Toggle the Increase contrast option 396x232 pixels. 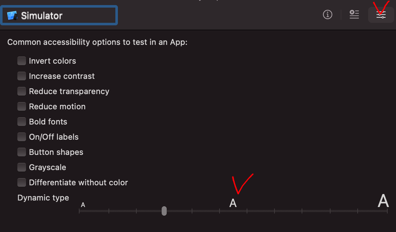(x=22, y=76)
